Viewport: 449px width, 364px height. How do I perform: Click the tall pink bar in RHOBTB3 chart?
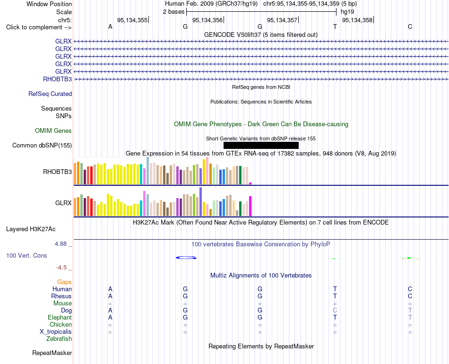click(207, 171)
